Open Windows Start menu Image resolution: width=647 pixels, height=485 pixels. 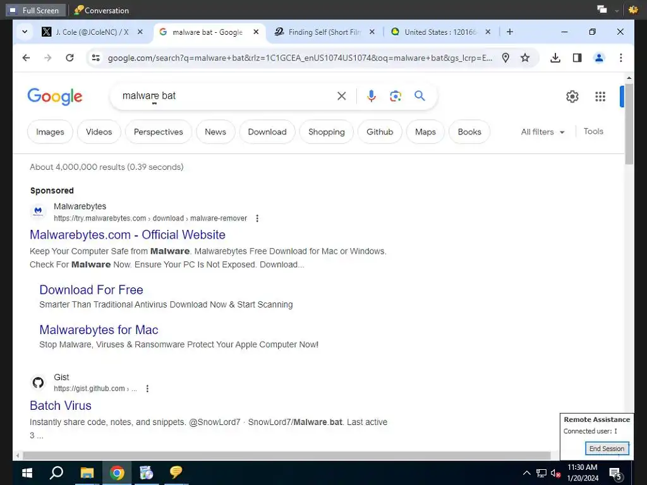(27, 472)
